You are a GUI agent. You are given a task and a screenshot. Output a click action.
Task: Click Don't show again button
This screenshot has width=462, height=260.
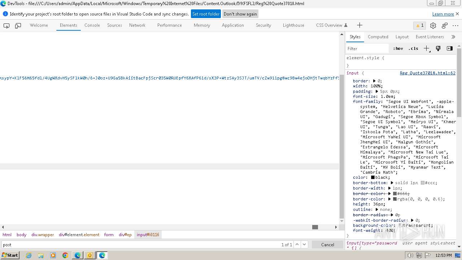tap(240, 14)
